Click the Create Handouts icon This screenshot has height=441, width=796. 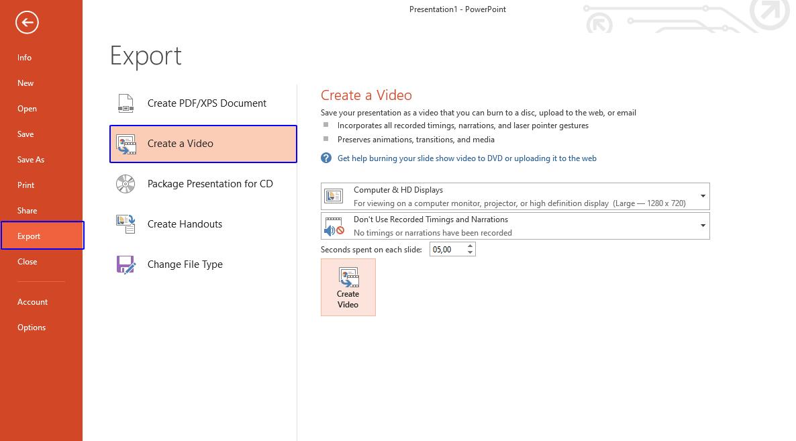(126, 224)
